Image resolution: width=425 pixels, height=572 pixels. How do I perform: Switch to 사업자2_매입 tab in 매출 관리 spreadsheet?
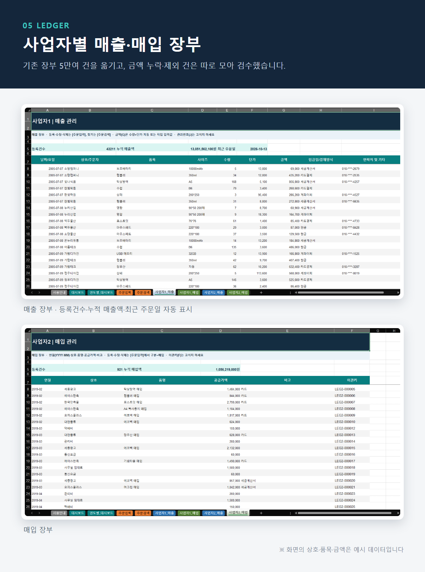click(238, 293)
